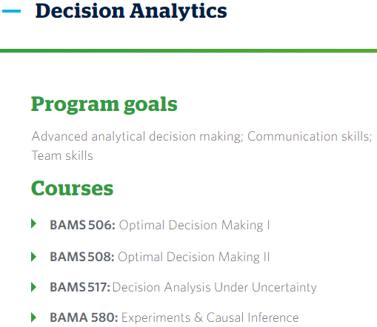Click the word Analytics in the title
Image resolution: width=377 pixels, height=327 pixels.
coord(179,11)
